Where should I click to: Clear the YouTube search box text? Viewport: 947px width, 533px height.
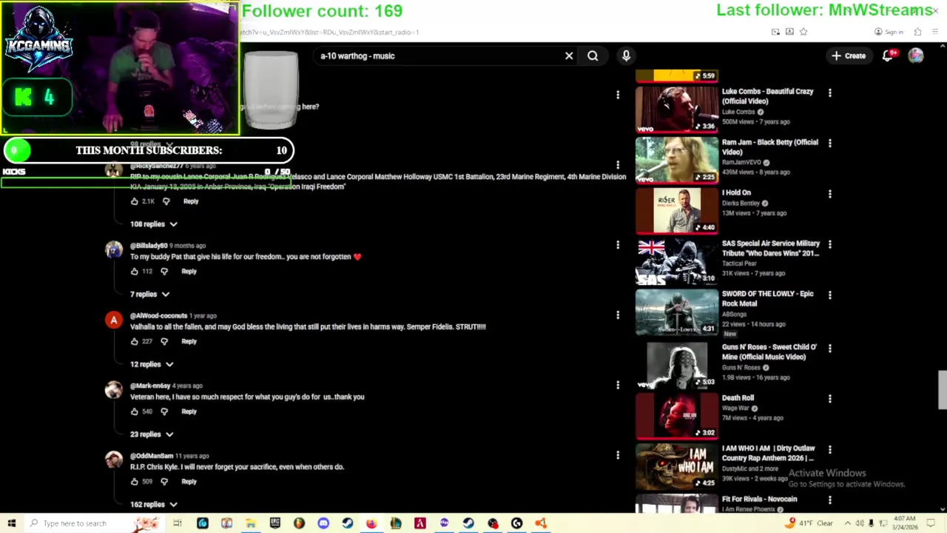point(569,56)
